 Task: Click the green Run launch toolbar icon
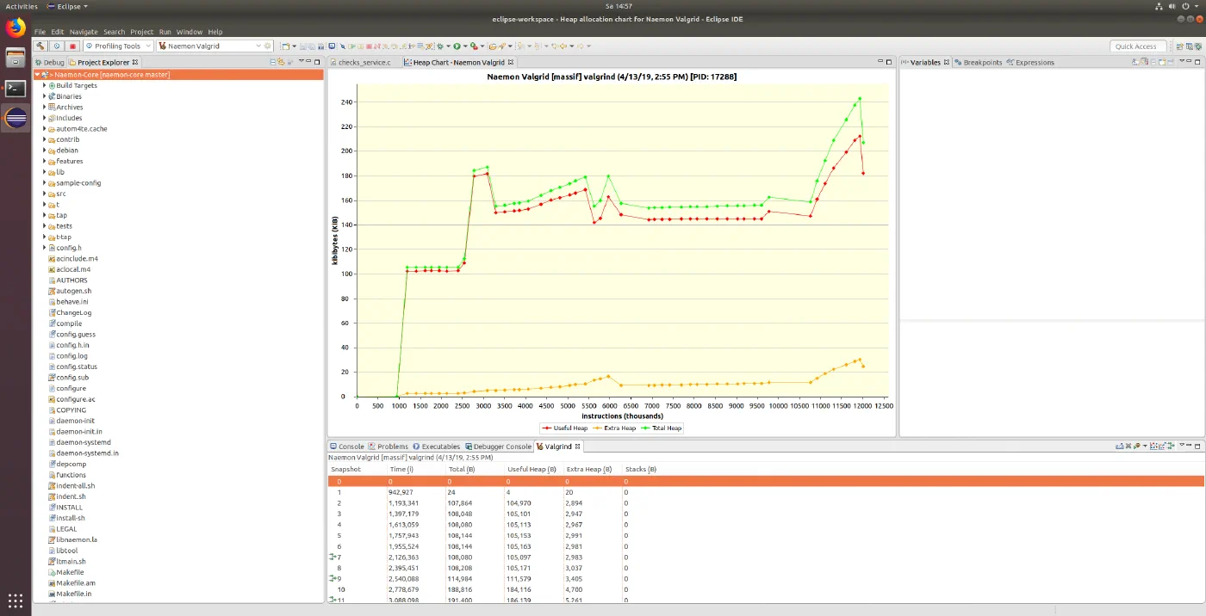pos(457,46)
